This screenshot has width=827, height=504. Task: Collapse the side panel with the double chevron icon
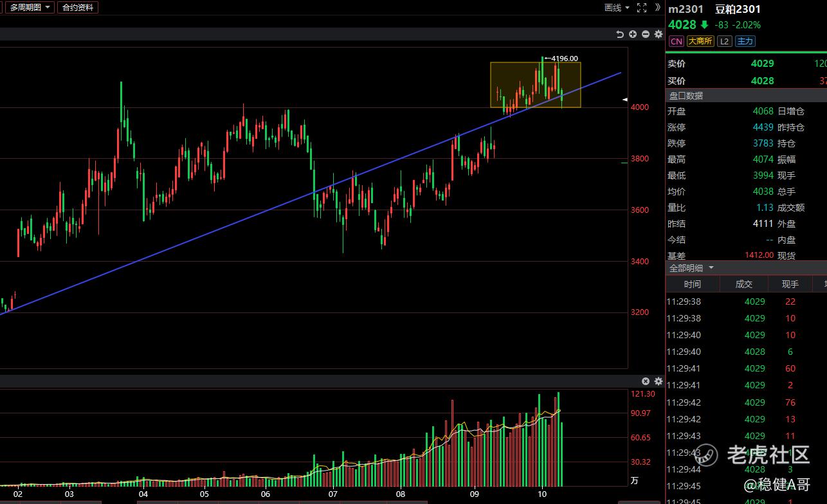tap(657, 8)
